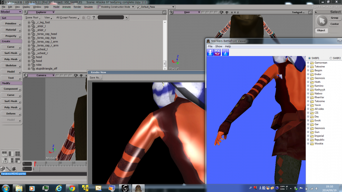
Task: Select the SWBF1 radio button
Action: [x=310, y=58]
